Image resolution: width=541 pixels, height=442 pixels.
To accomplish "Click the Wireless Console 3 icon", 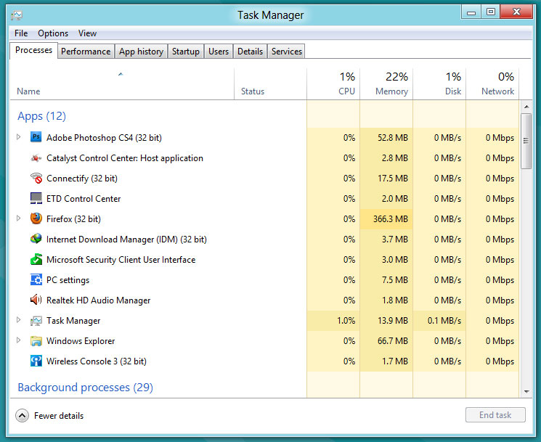I will [x=36, y=361].
